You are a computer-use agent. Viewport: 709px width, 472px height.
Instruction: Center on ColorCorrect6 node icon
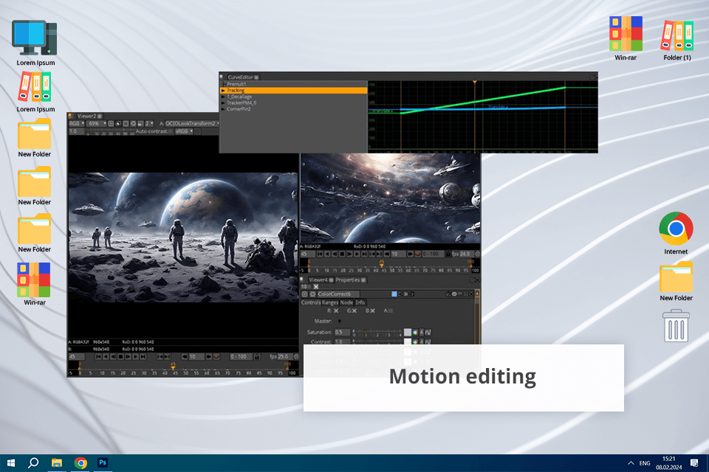[305, 294]
